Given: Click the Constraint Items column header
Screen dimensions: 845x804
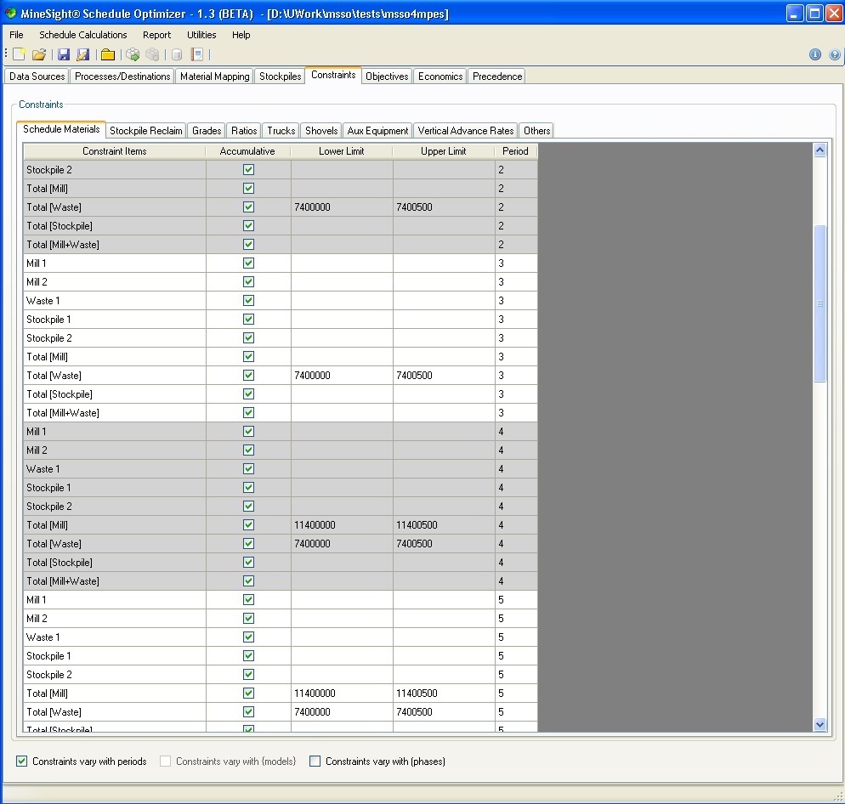Looking at the screenshot, I should (x=114, y=151).
